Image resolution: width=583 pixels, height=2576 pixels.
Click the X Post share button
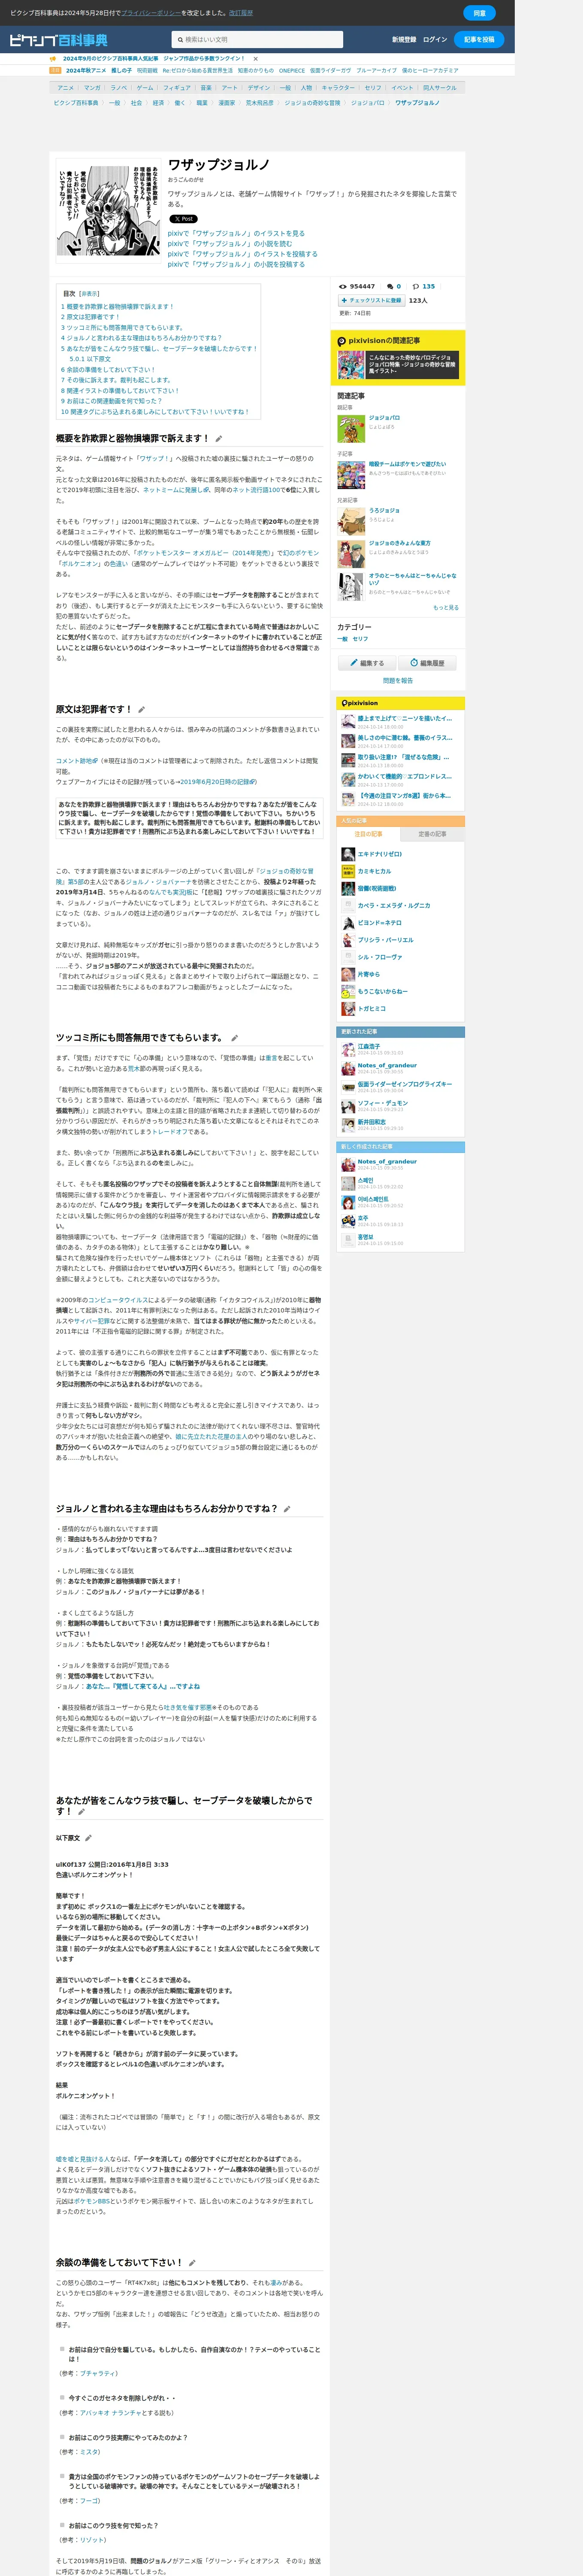pyautogui.click(x=183, y=219)
